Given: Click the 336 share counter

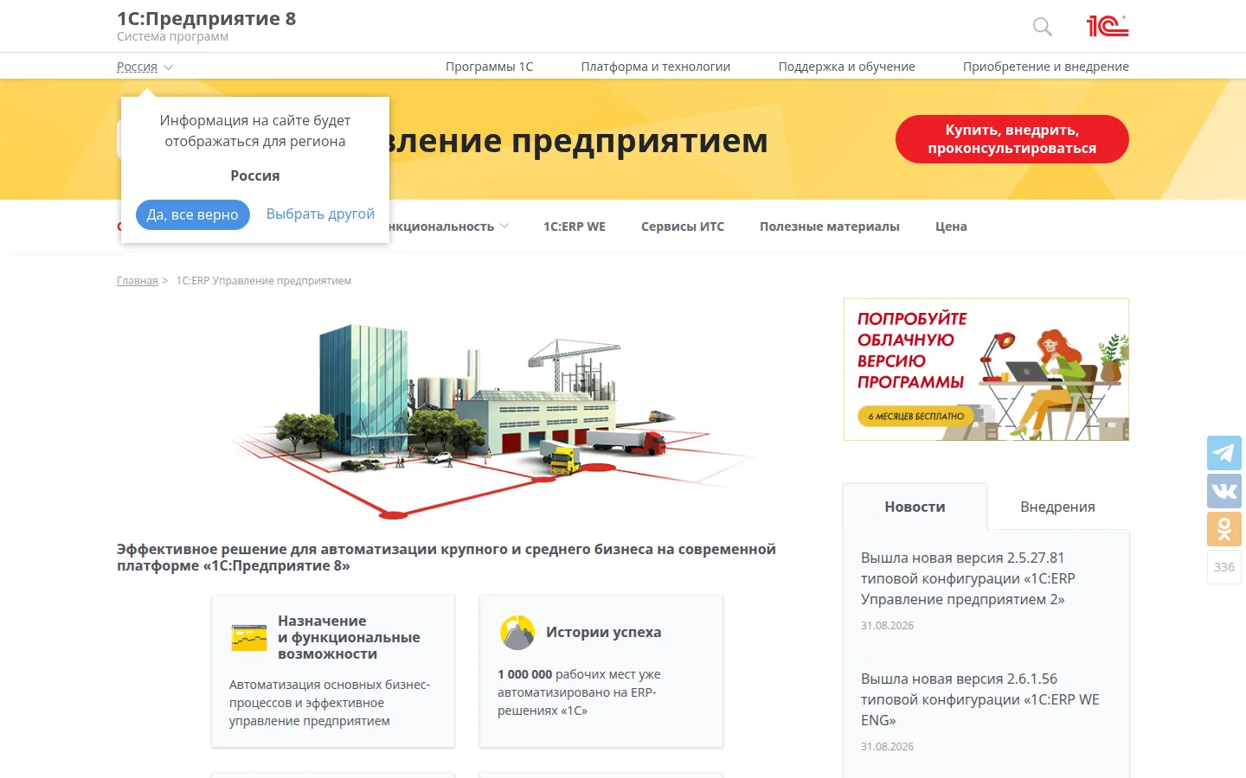Looking at the screenshot, I should (x=1224, y=567).
